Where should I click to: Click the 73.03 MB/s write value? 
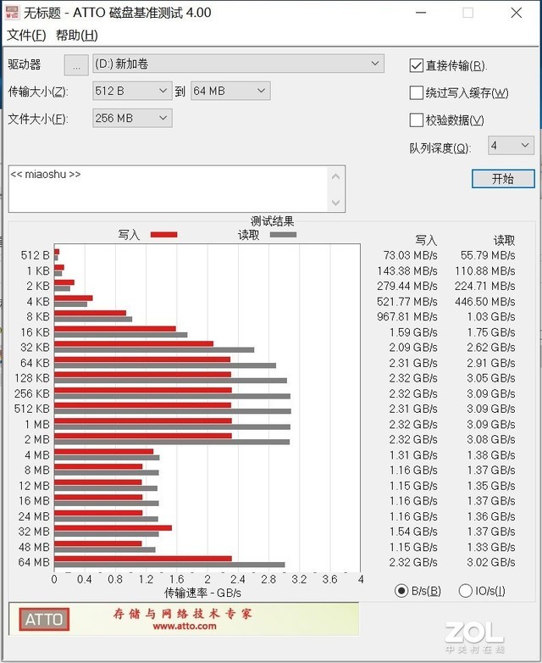coord(410,255)
